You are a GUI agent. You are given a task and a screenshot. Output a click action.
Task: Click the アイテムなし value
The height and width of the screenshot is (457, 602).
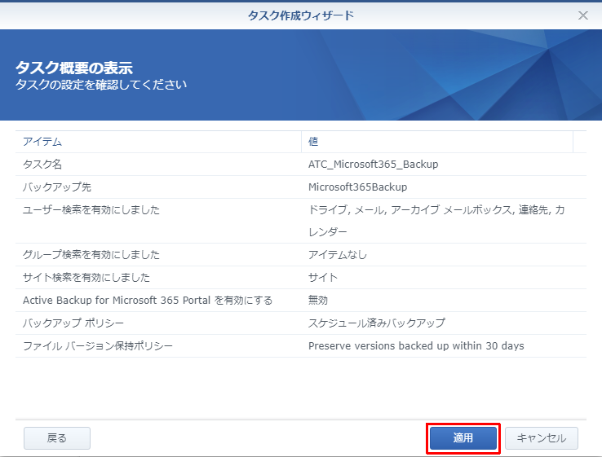click(338, 255)
